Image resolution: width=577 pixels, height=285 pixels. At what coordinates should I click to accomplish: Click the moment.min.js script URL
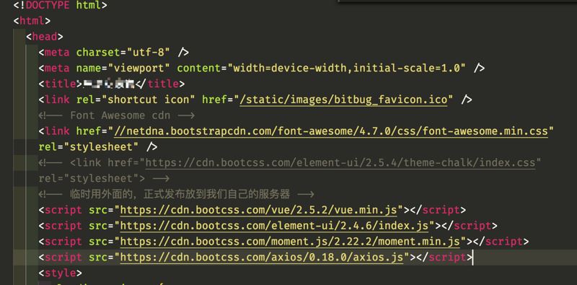pyautogui.click(x=290, y=242)
